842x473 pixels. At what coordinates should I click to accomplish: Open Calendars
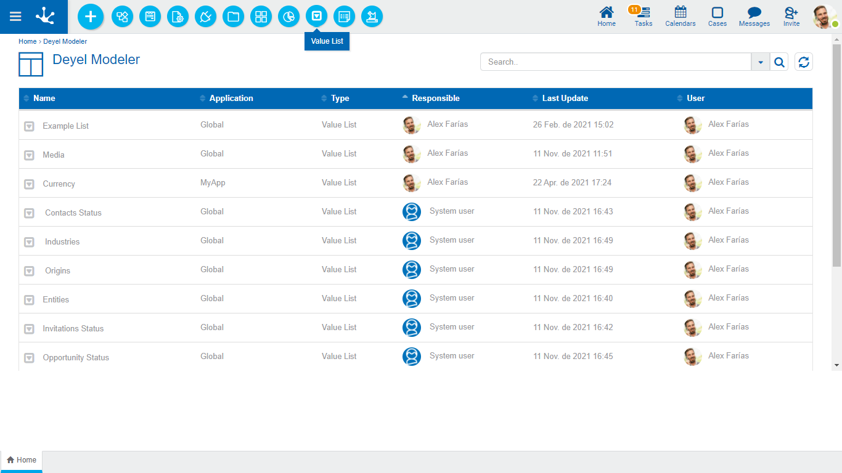coord(681,17)
